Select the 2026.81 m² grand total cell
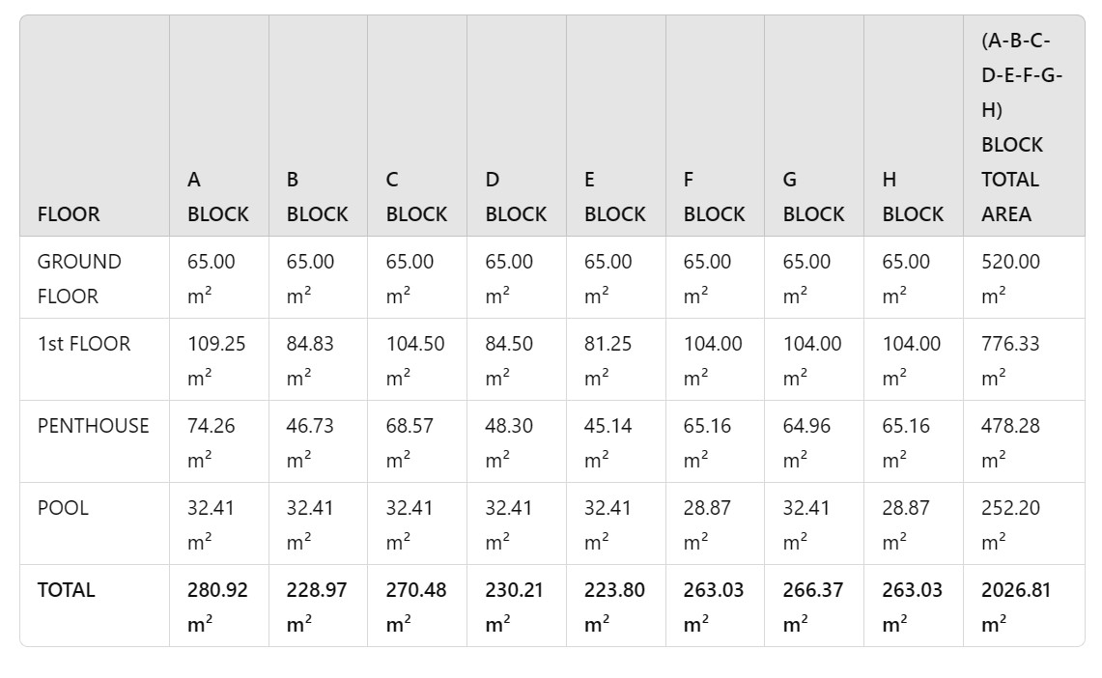1102x678 pixels. 1016,606
